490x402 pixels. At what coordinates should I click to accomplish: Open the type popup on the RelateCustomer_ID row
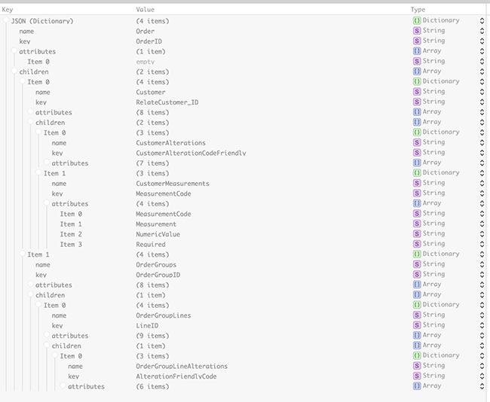482,102
